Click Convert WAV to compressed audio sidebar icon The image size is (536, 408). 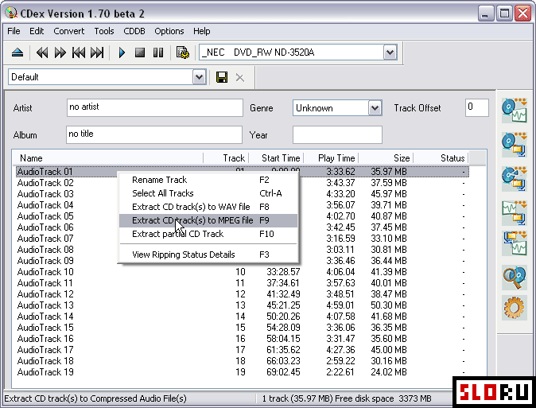point(514,213)
